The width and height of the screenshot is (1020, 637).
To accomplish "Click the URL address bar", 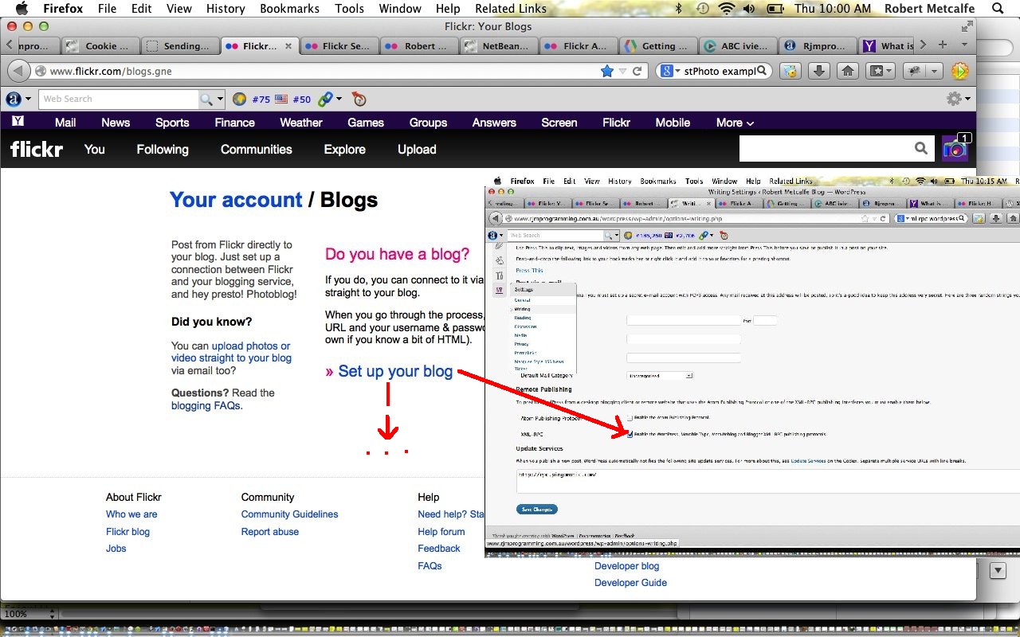I will 319,71.
